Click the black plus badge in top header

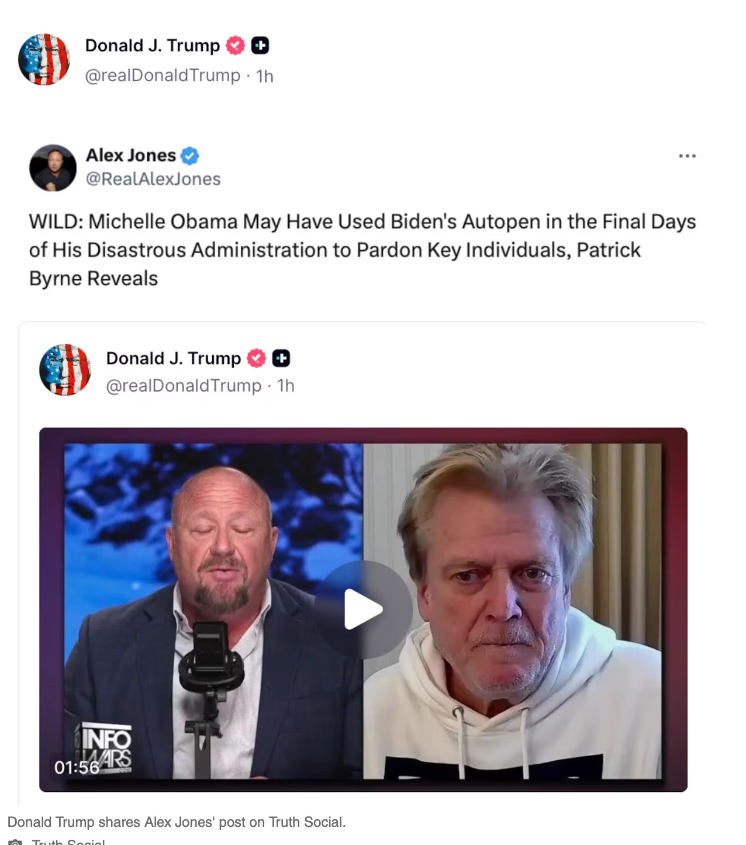[260, 45]
